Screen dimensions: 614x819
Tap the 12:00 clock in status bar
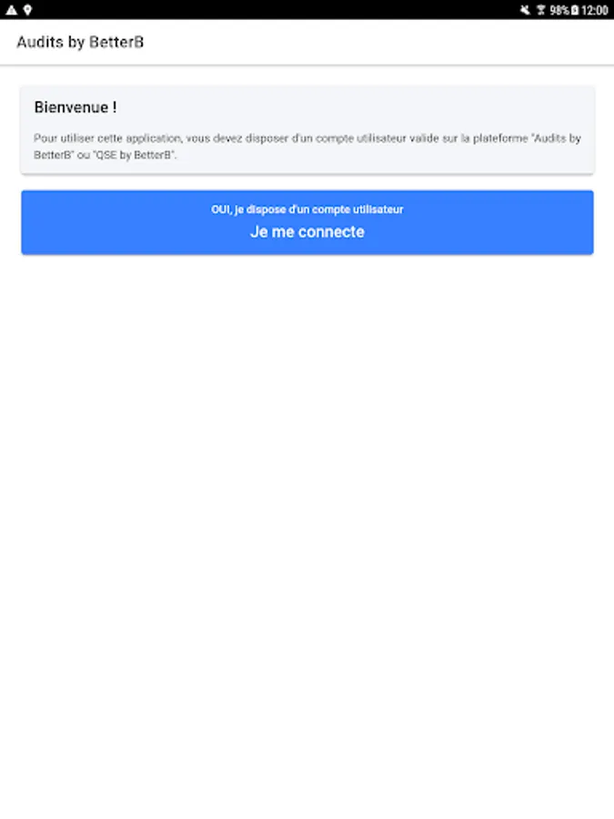pos(595,10)
